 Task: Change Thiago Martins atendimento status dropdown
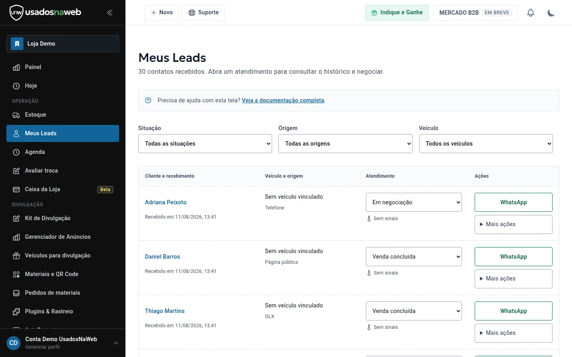414,311
